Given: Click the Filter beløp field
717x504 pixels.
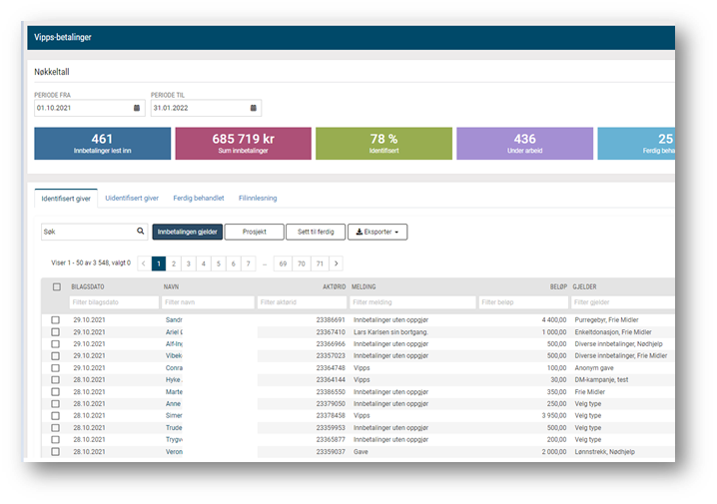Looking at the screenshot, I should (x=523, y=302).
